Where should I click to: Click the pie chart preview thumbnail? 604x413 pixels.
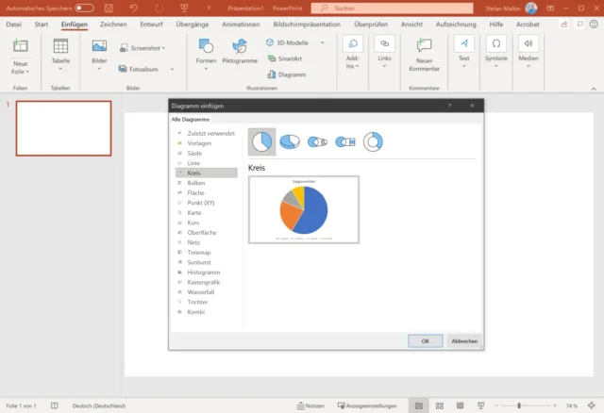[303, 209]
